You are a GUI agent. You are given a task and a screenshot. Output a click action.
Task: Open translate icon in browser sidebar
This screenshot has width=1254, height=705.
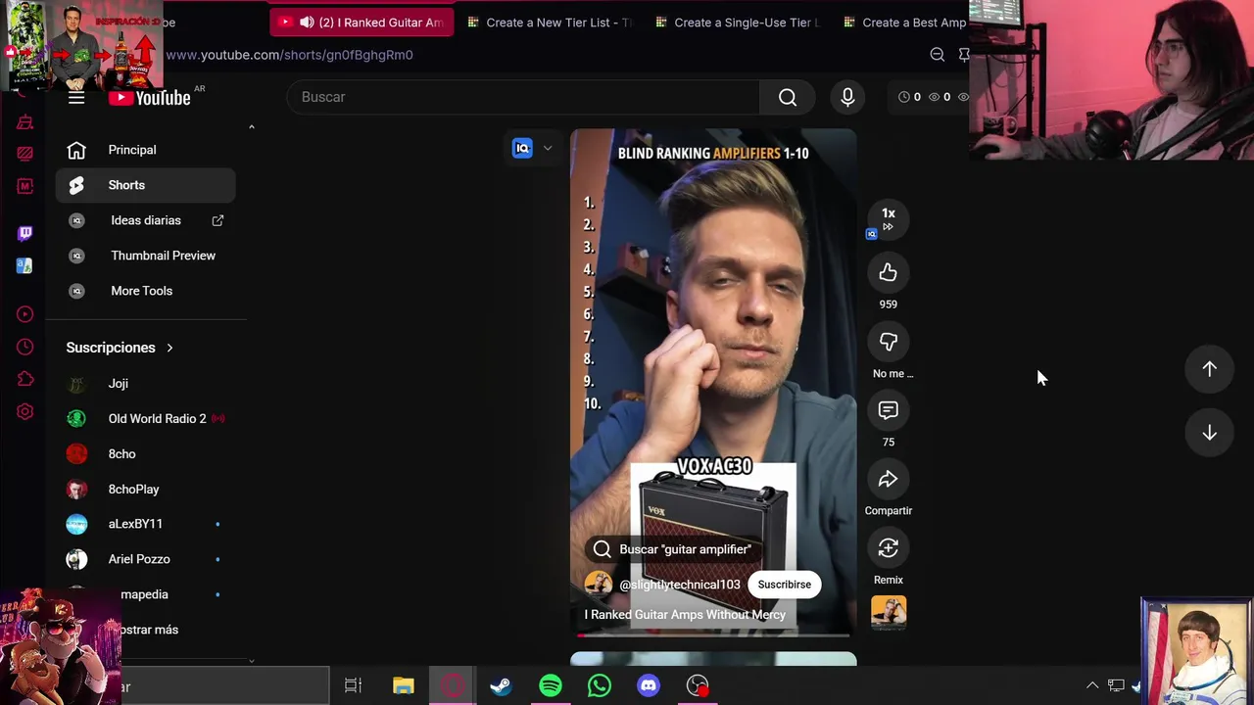[25, 265]
